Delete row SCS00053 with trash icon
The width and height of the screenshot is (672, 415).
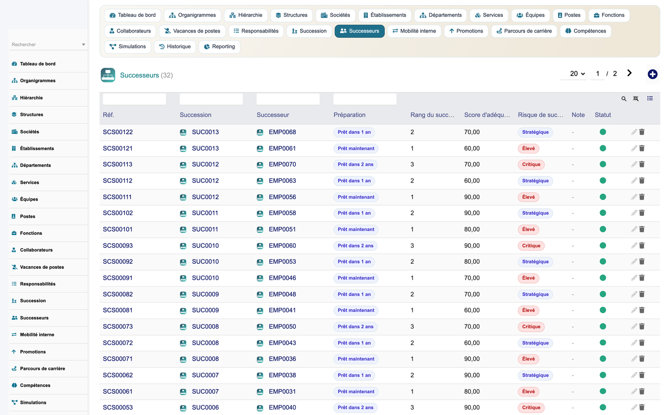pyautogui.click(x=642, y=408)
